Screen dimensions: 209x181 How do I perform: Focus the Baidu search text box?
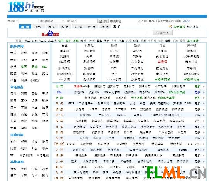pyautogui.click(x=107, y=33)
